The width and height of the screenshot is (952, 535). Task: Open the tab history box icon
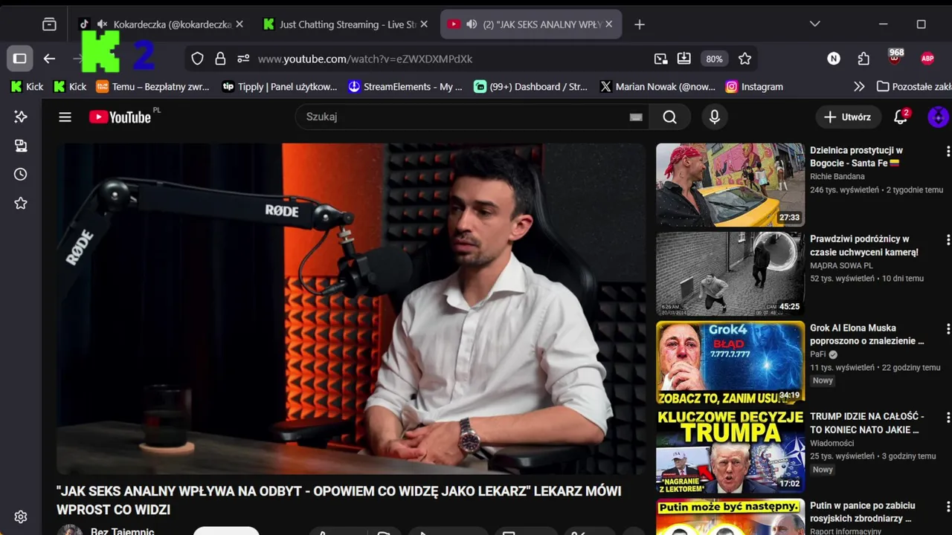coord(49,25)
